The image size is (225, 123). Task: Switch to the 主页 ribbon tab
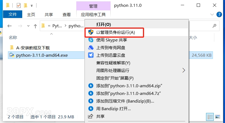(31, 14)
